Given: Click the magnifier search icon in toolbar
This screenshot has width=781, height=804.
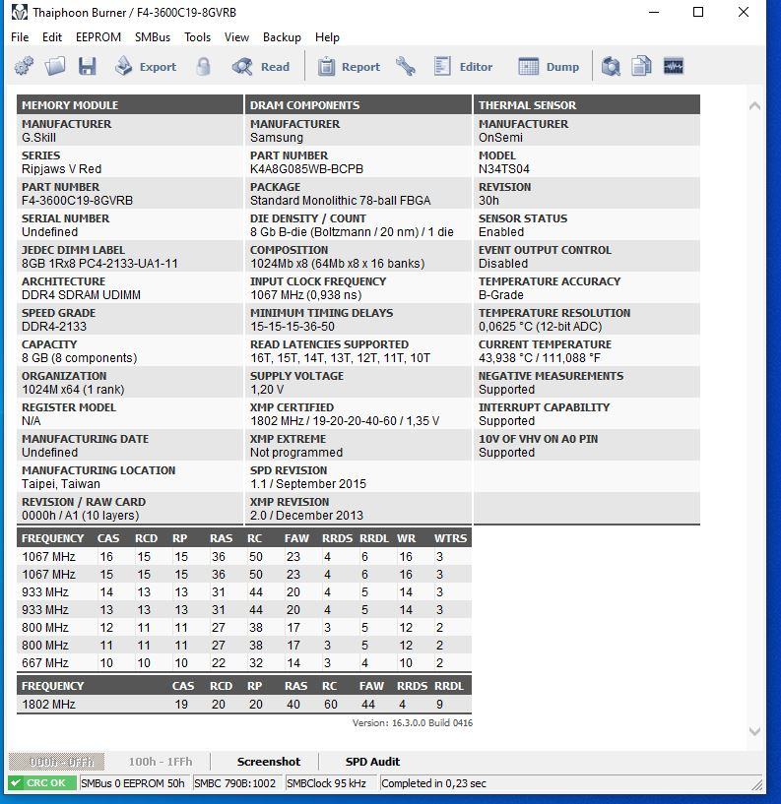Looking at the screenshot, I should click(x=611, y=67).
